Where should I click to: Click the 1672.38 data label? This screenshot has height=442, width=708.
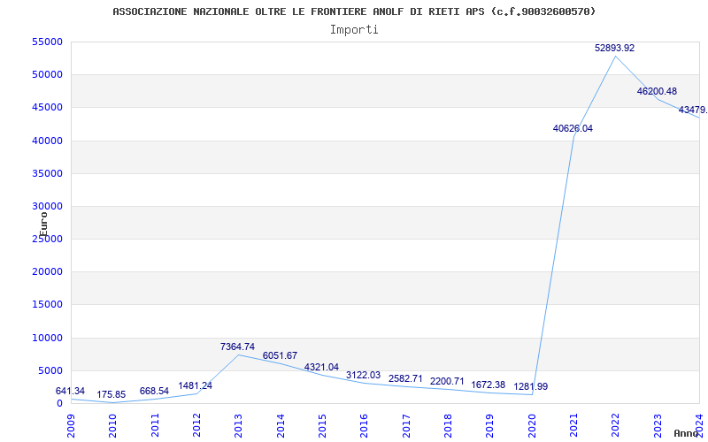pyautogui.click(x=489, y=385)
